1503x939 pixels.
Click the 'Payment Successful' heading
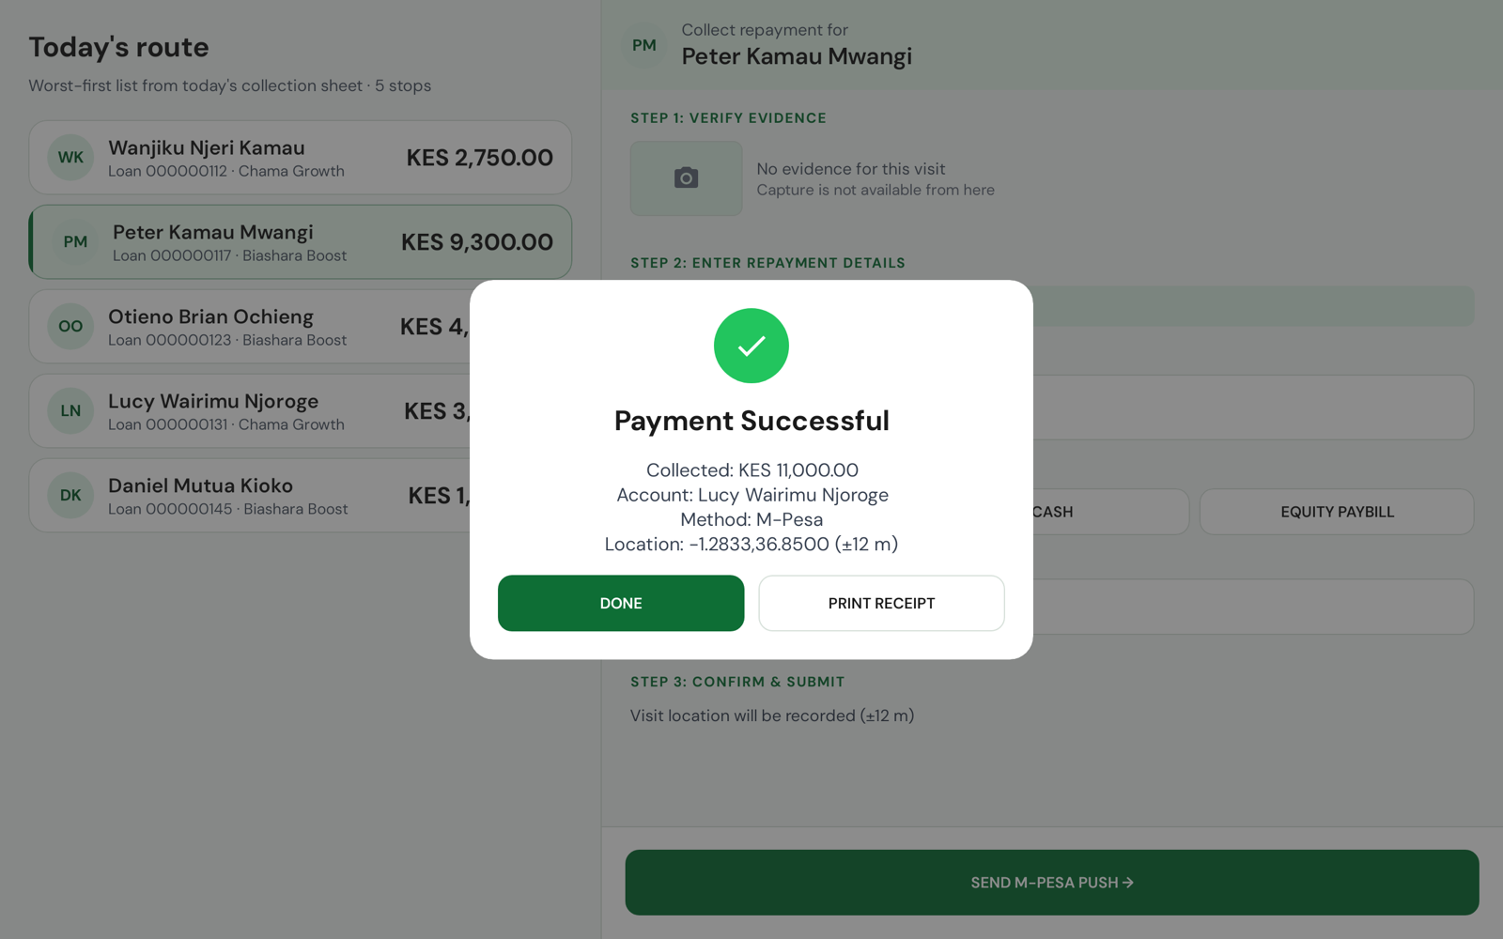751,421
